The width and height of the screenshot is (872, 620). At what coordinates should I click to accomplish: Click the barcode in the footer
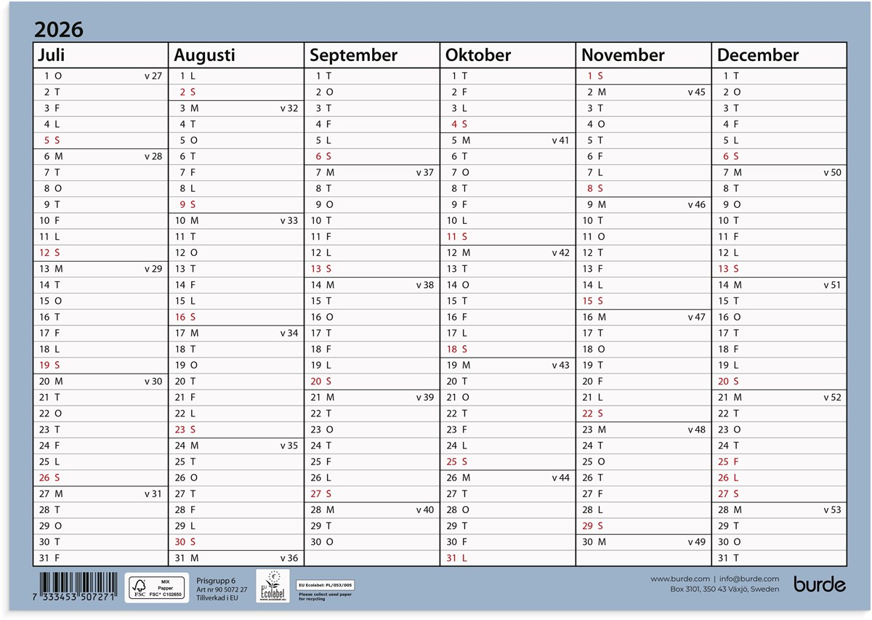click(x=76, y=587)
